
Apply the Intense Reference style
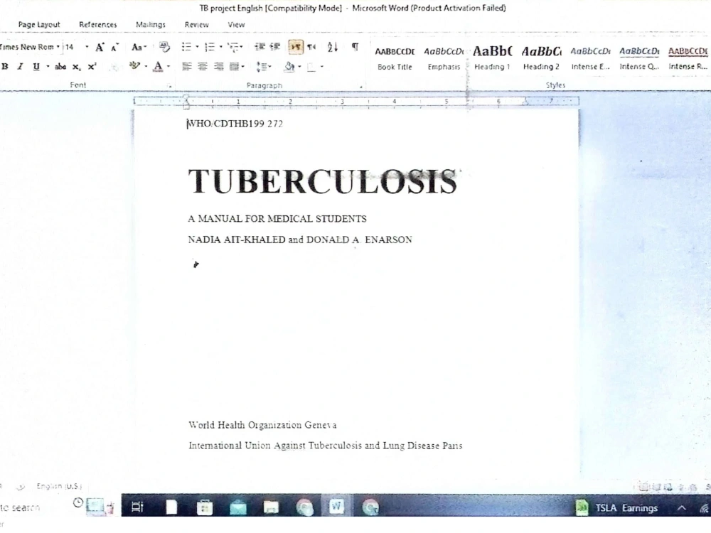point(688,58)
